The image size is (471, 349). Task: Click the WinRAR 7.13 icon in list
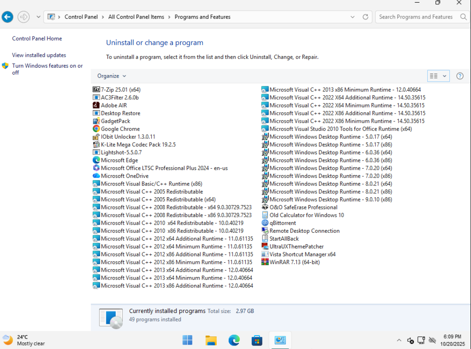pos(265,262)
